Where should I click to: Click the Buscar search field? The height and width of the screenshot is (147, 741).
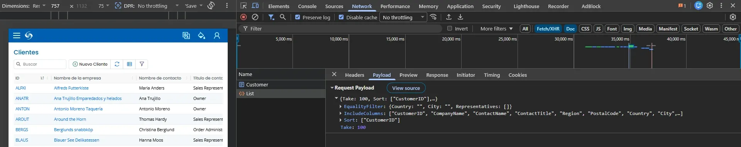(x=40, y=64)
